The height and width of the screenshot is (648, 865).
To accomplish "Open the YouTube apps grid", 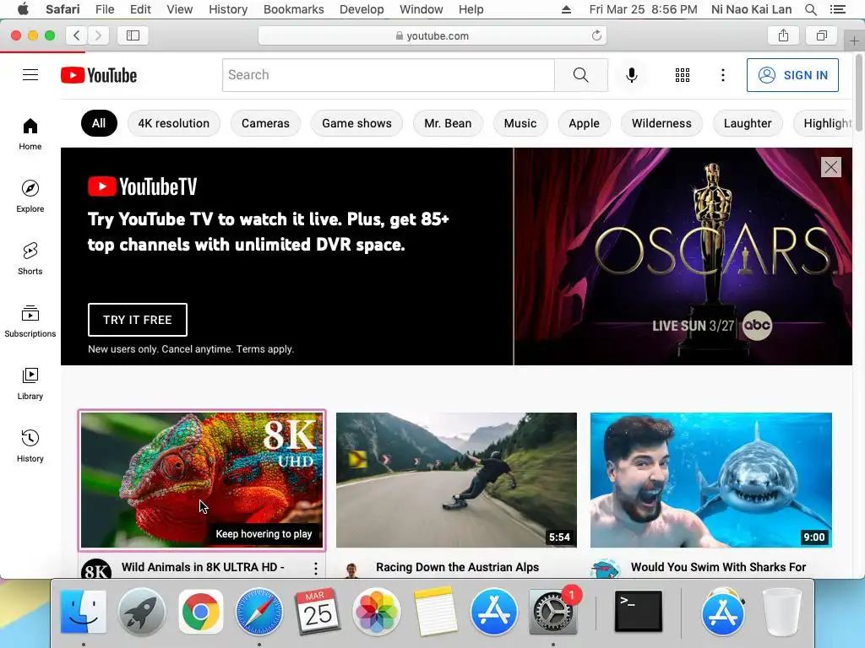I will coord(683,75).
